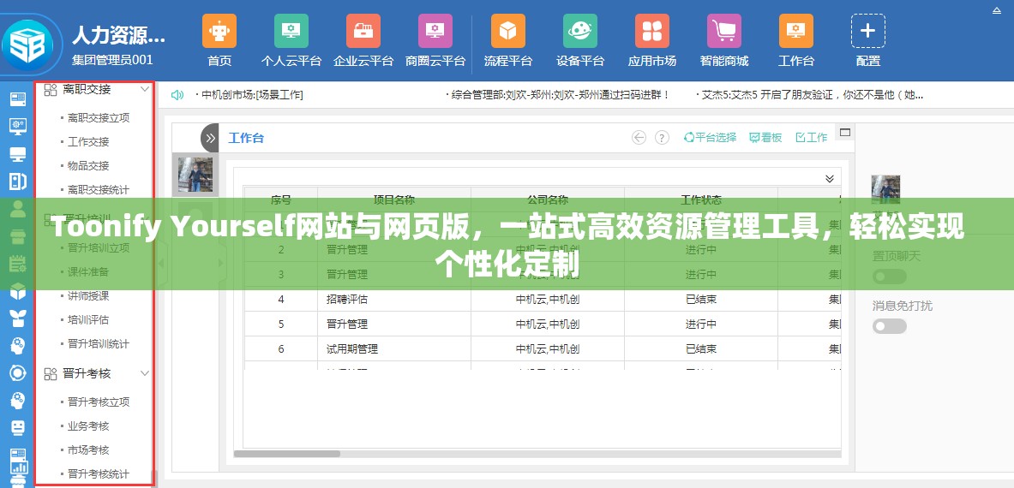Click the plain monitor sidebar icon
Screen dimensions: 1014x488
pyautogui.click(x=17, y=154)
